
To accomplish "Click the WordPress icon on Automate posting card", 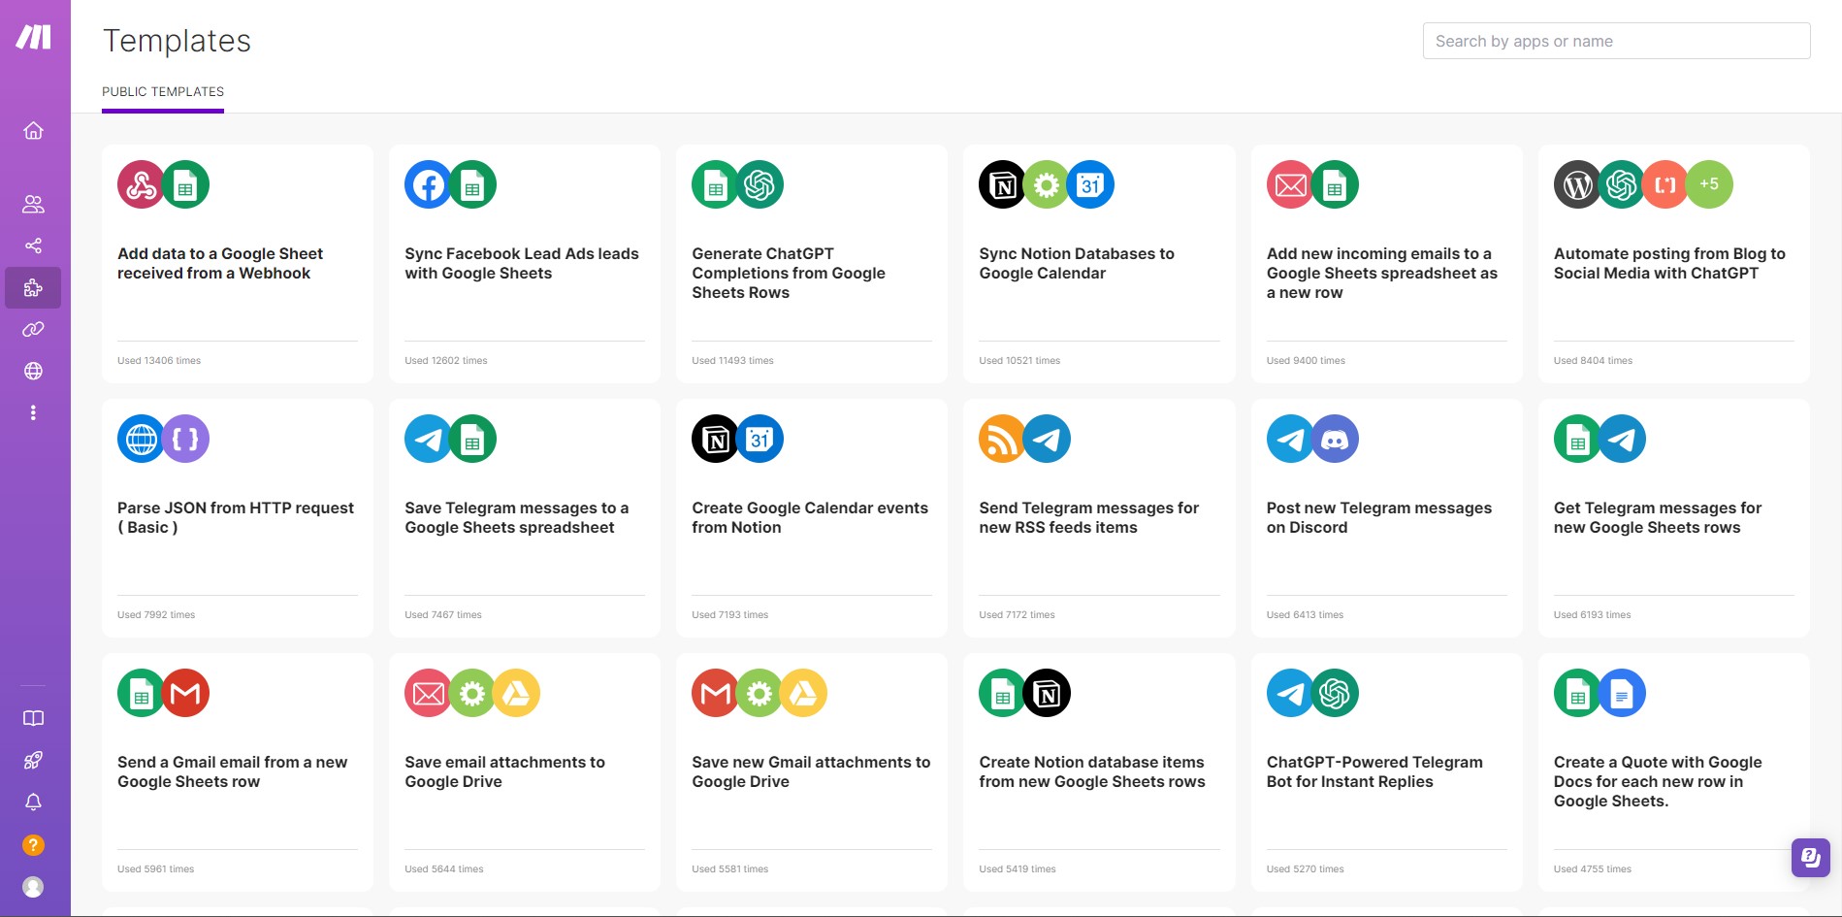I will coord(1578,184).
